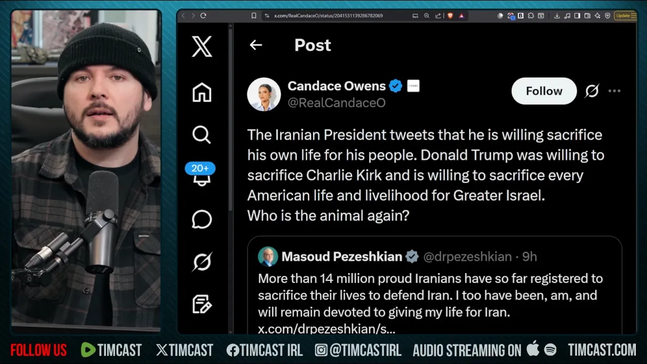Reload the page in browser toolbar

pos(203,16)
